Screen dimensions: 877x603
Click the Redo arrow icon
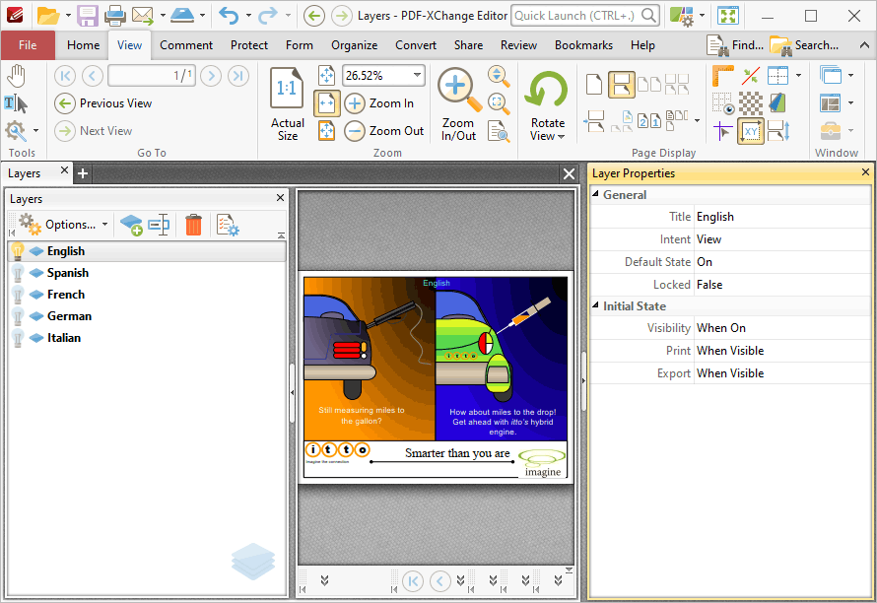tap(268, 16)
